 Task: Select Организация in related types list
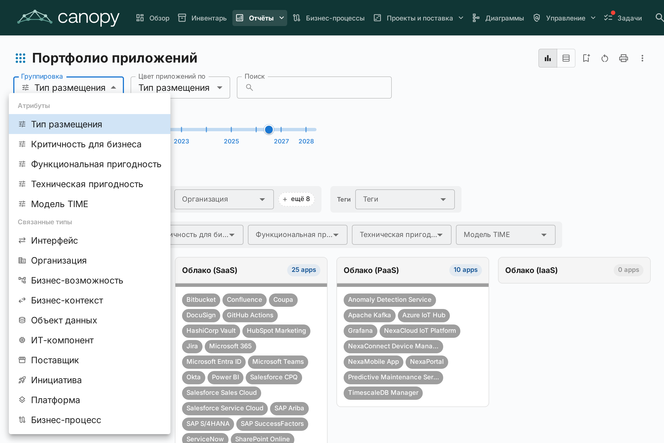coord(89,261)
